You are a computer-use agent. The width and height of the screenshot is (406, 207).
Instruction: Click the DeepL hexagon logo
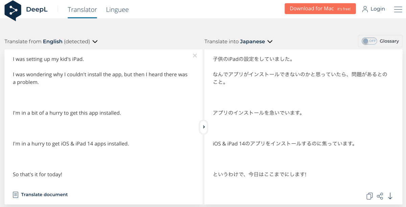point(13,10)
